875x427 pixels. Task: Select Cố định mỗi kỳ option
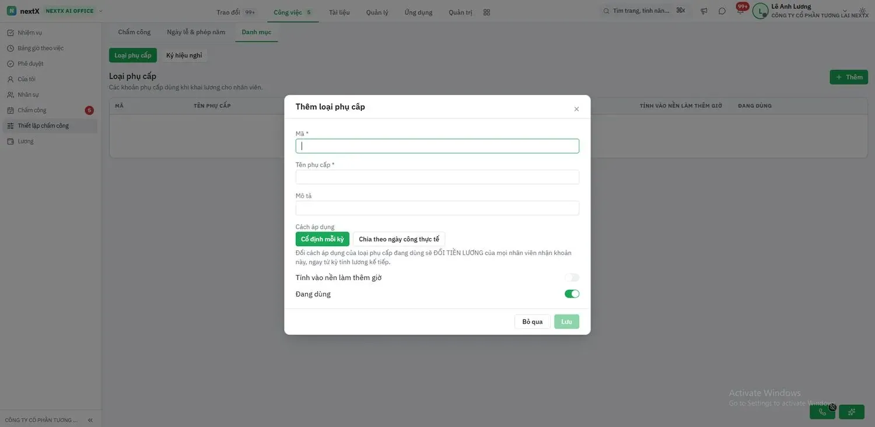[x=323, y=239]
